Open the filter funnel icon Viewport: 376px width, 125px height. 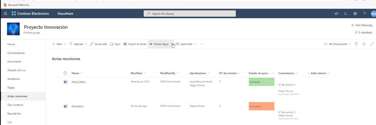click(356, 44)
